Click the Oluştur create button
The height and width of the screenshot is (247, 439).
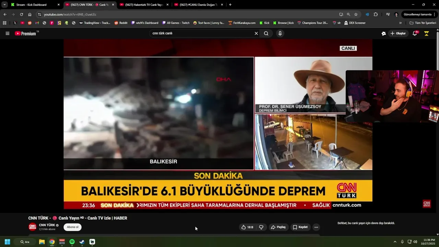[398, 33]
